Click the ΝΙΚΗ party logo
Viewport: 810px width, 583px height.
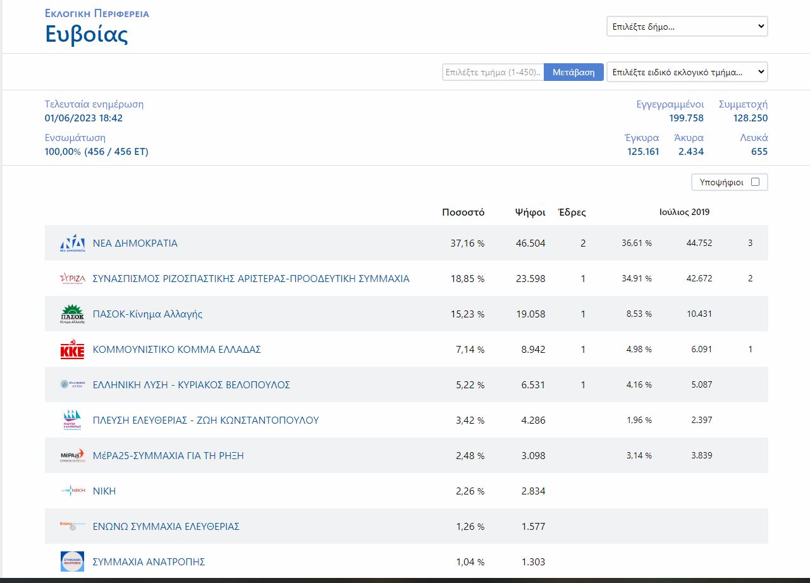click(72, 491)
